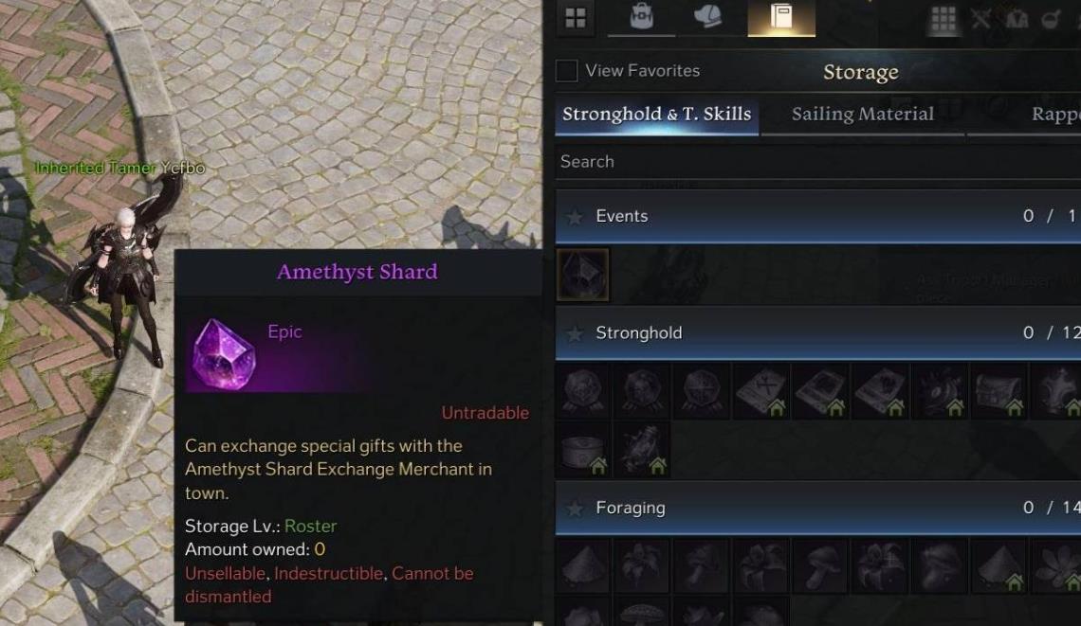Viewport: 1081px width, 626px height.
Task: Select the Stronghold & T. Skills tab
Action: (x=657, y=115)
